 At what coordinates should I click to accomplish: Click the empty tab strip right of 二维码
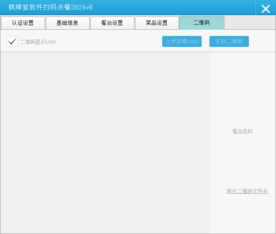point(250,23)
